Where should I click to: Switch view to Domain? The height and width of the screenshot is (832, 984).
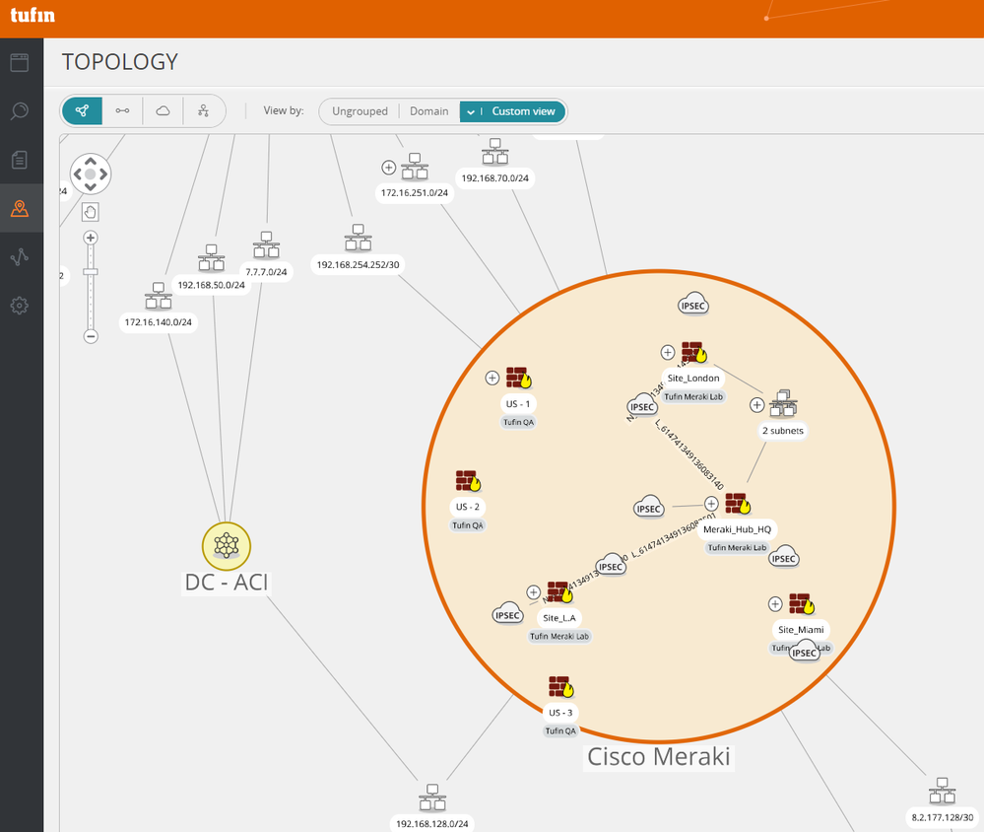pos(429,111)
